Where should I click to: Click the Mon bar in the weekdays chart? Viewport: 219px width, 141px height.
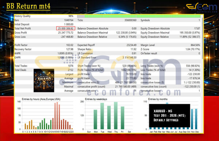pyautogui.click(x=95, y=120)
